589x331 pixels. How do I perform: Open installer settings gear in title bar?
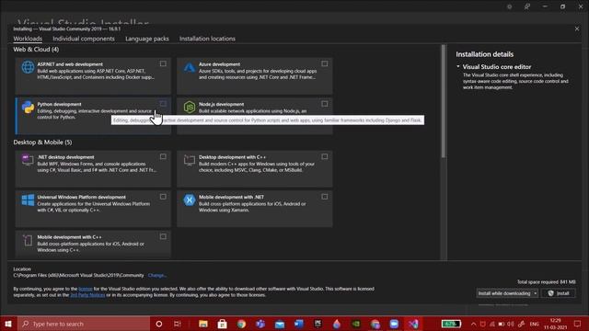509,6
